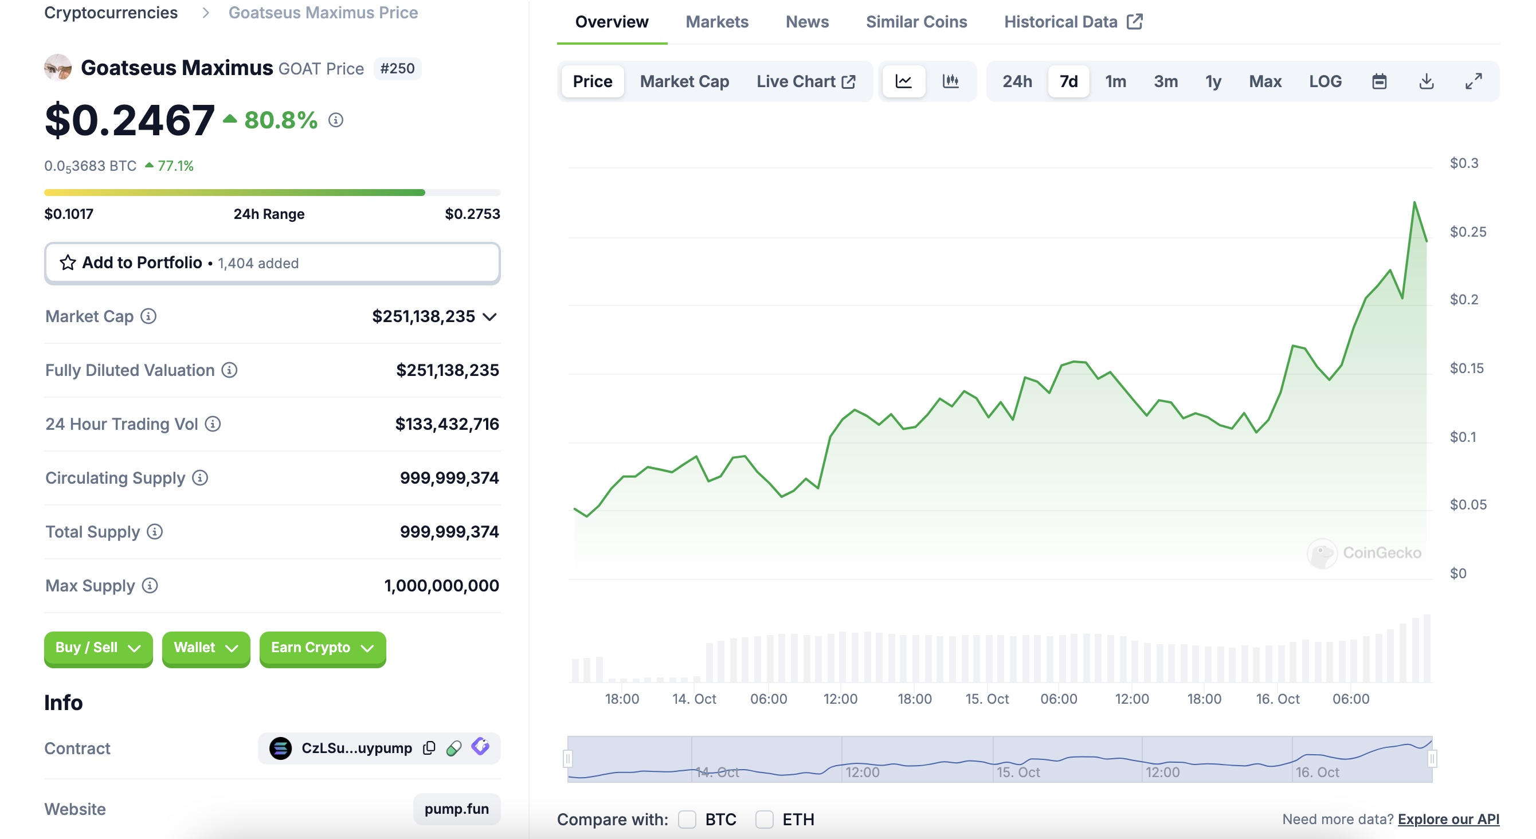Open the Wallet dropdown
The height and width of the screenshot is (839, 1536).
206,648
